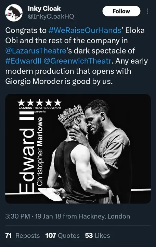View the 53 Likes list
This screenshot has height=247, width=156.
(x=97, y=236)
